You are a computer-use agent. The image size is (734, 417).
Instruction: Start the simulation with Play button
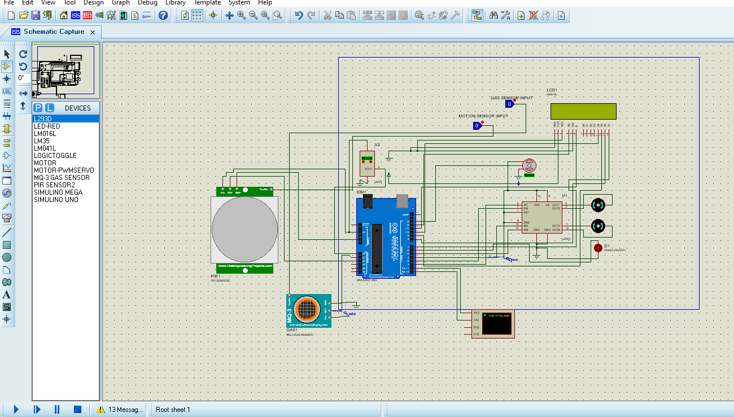pyautogui.click(x=16, y=409)
